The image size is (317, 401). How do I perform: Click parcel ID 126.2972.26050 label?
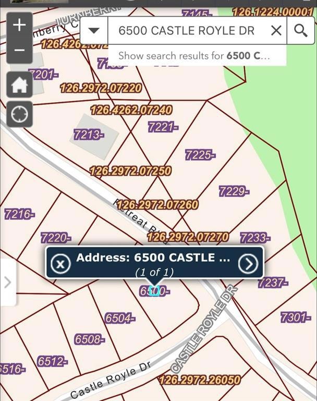click(x=200, y=380)
